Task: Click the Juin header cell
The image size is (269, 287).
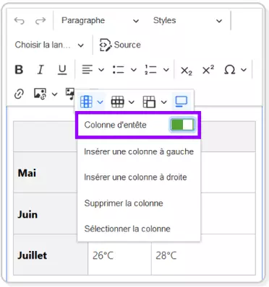Action: click(46, 214)
